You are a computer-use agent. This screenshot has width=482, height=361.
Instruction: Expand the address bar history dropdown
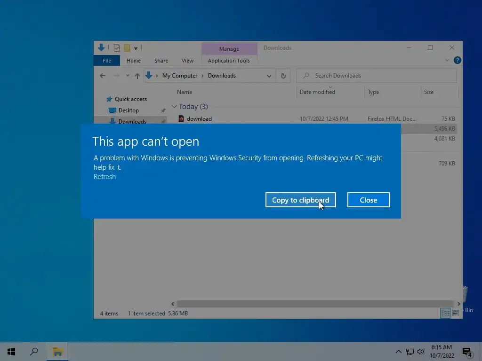(x=269, y=76)
